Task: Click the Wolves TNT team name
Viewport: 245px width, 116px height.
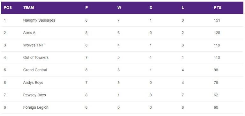Action: point(33,45)
